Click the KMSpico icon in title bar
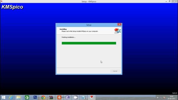Image resolution: width=178 pixels, height=100 pixels. tap(2, 1)
